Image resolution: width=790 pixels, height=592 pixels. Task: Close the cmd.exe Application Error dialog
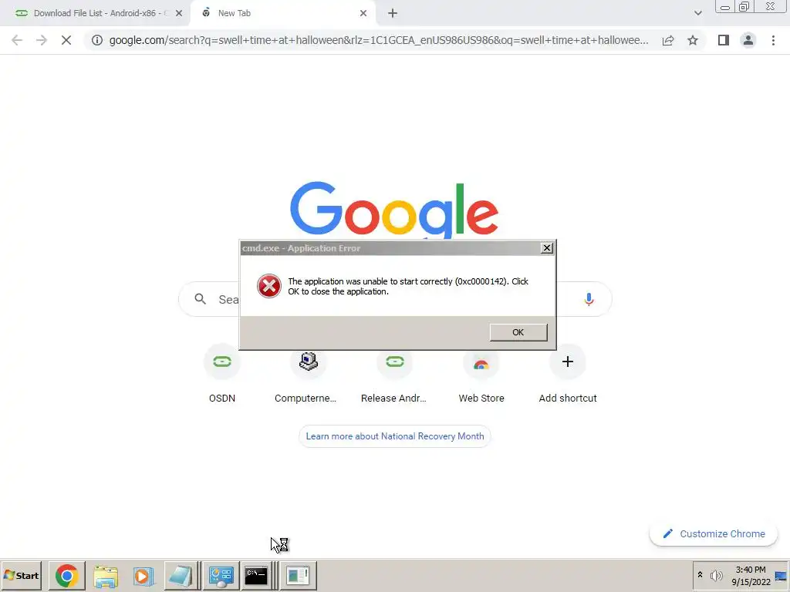547,248
